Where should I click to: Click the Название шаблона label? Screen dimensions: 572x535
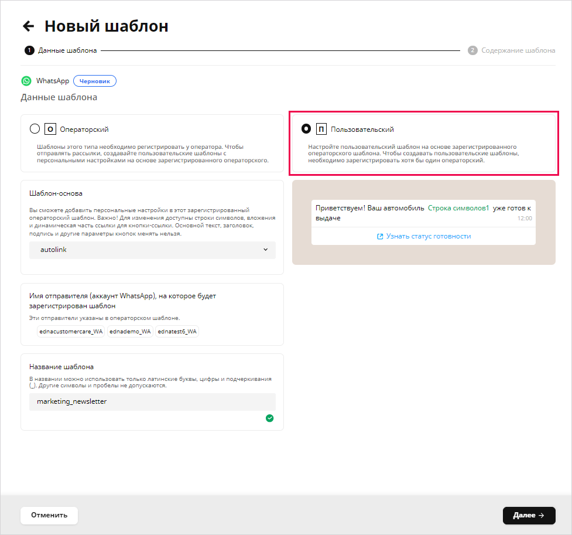61,367
